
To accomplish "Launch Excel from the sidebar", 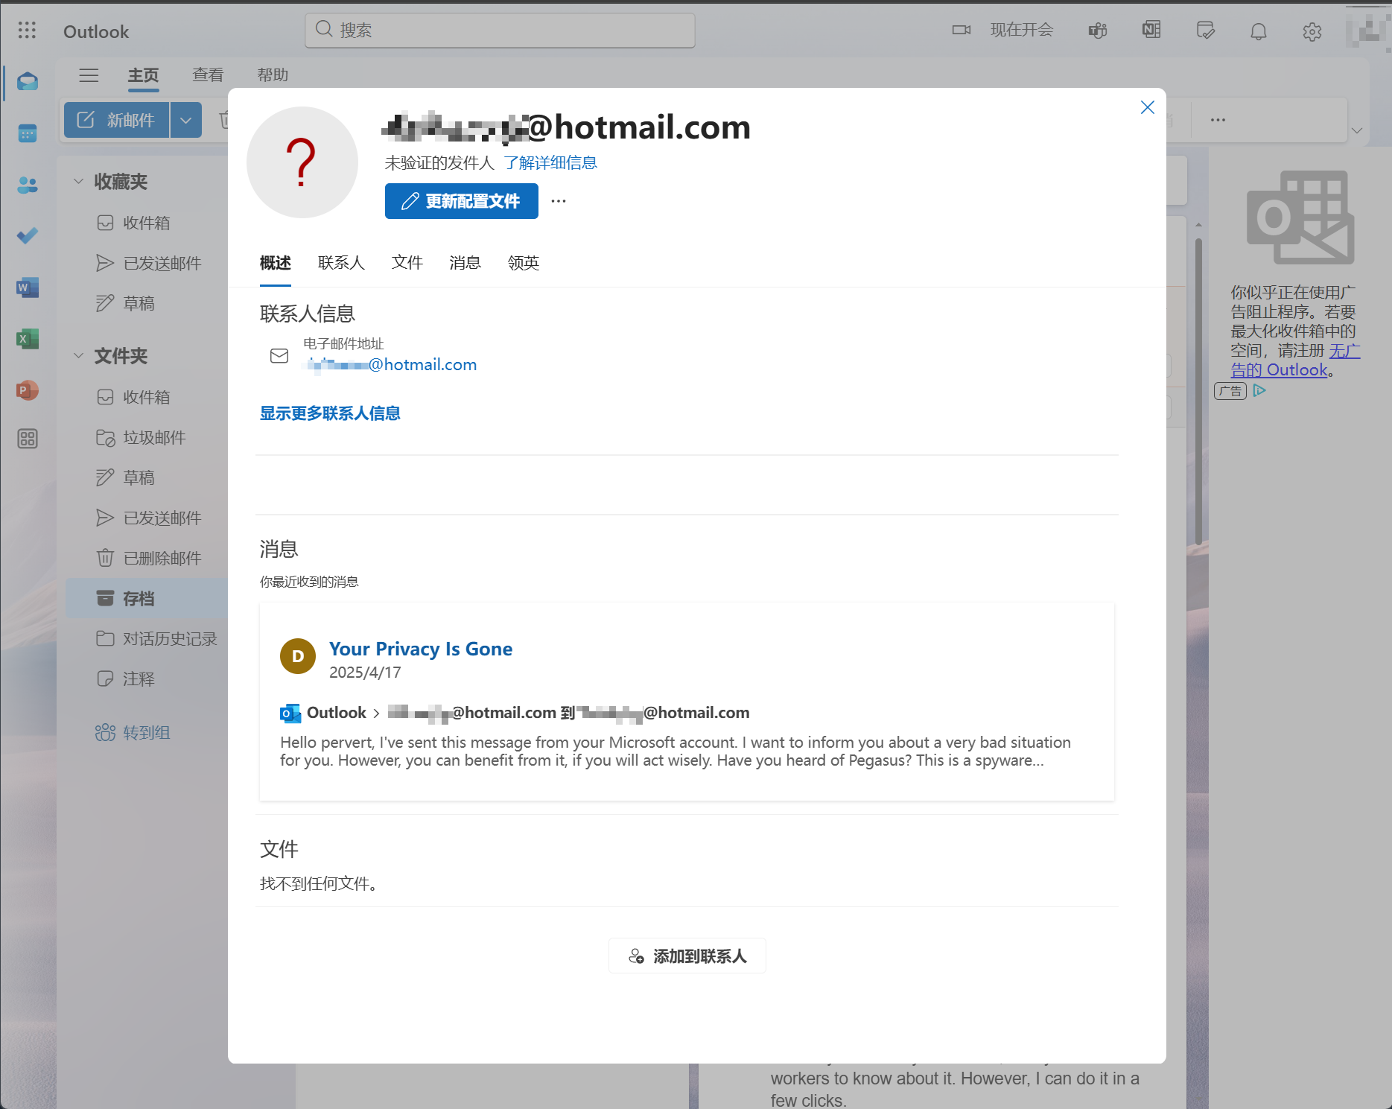I will (28, 339).
